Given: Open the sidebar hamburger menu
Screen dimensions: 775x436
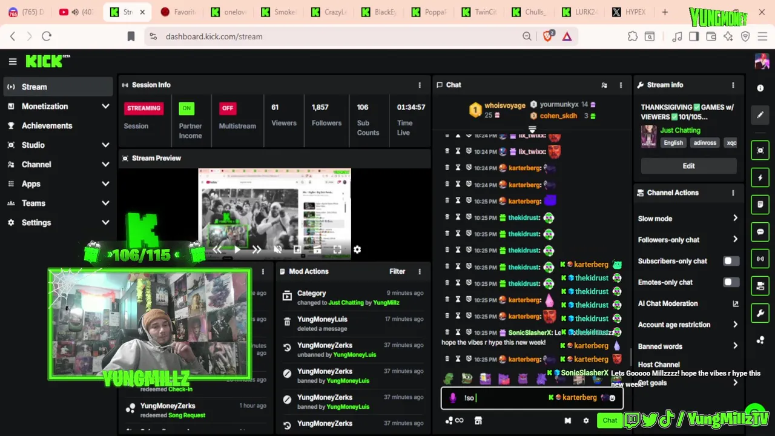Looking at the screenshot, I should tap(12, 61).
